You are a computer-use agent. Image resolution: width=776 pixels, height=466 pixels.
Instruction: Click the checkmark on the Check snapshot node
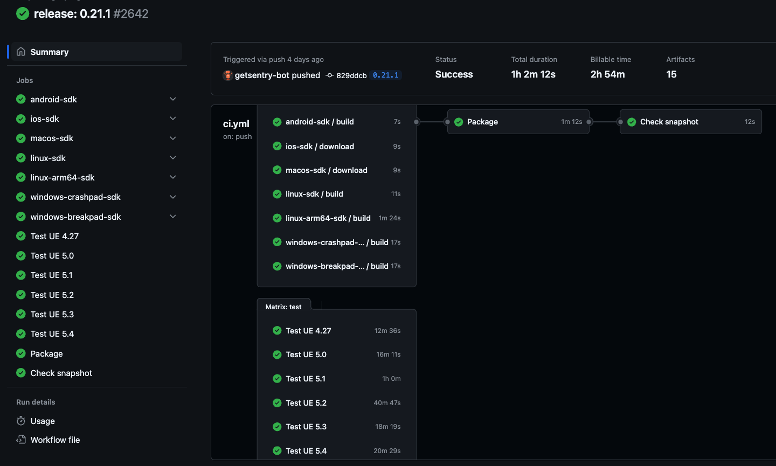[x=631, y=122]
